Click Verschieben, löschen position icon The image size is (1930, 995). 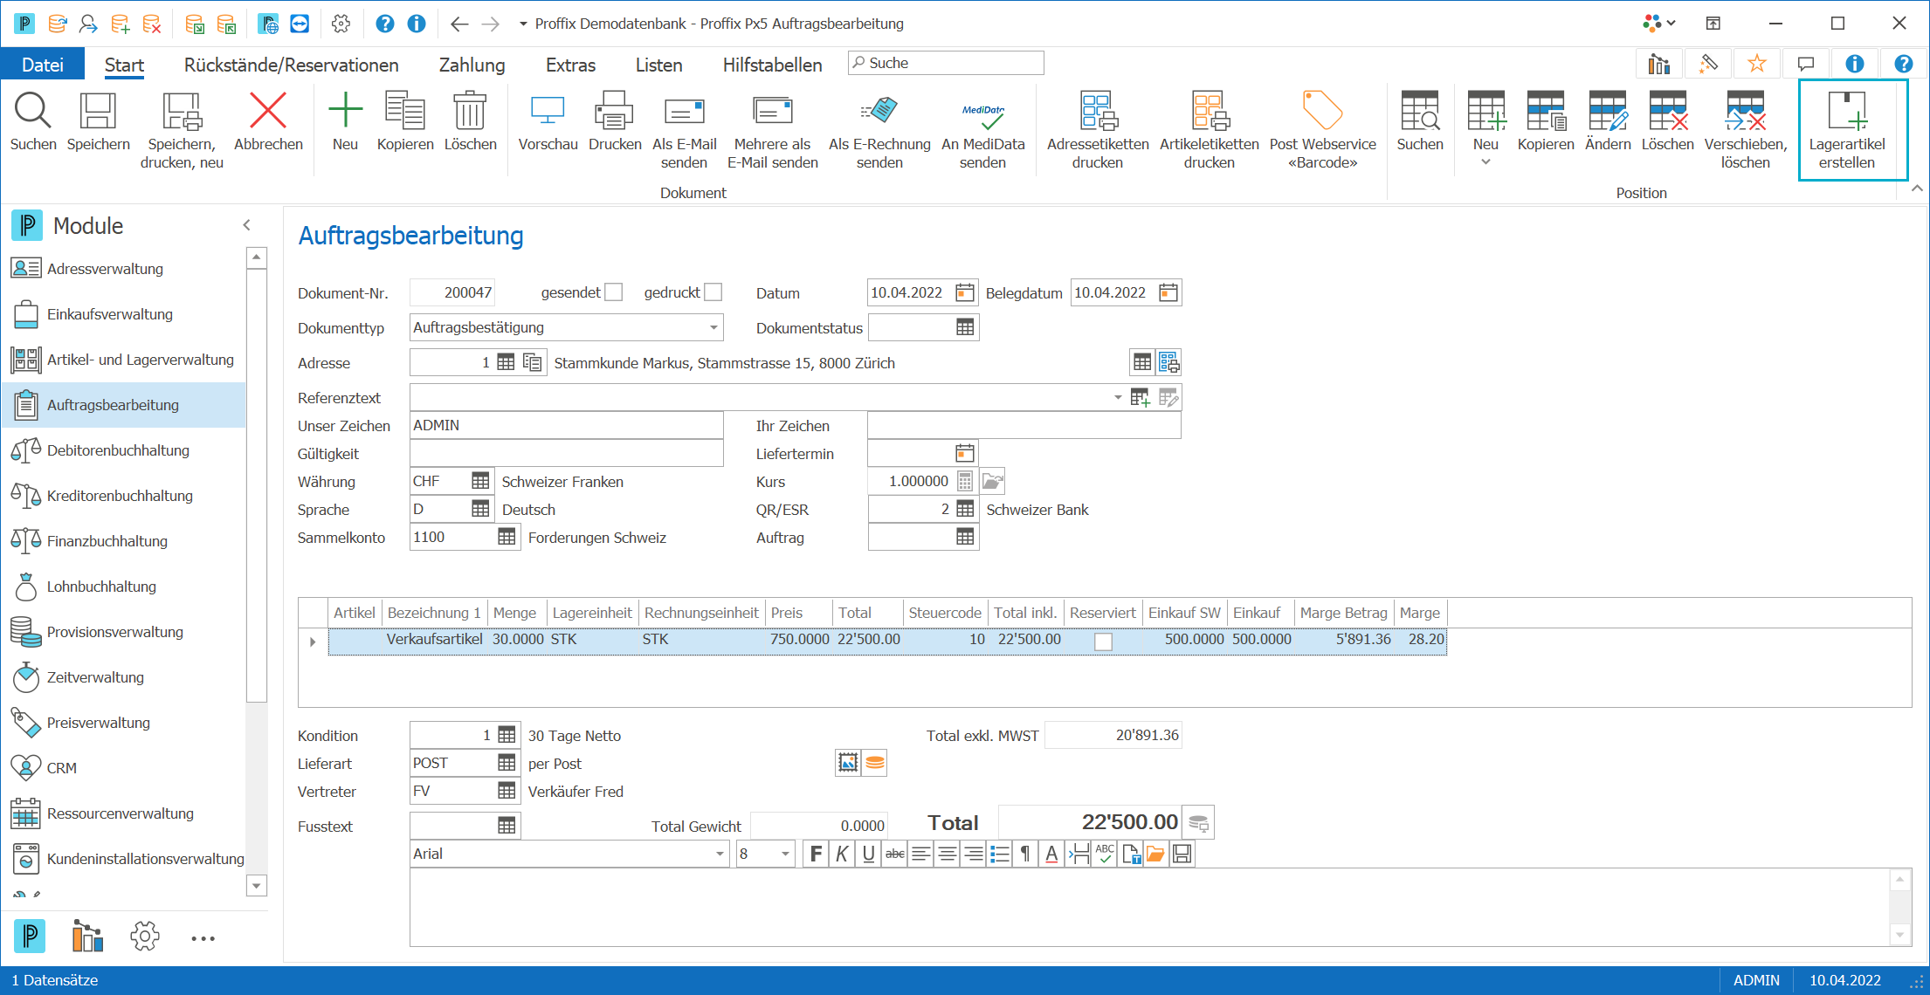1745,112
